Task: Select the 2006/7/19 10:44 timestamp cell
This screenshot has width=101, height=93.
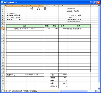Action: point(31,75)
